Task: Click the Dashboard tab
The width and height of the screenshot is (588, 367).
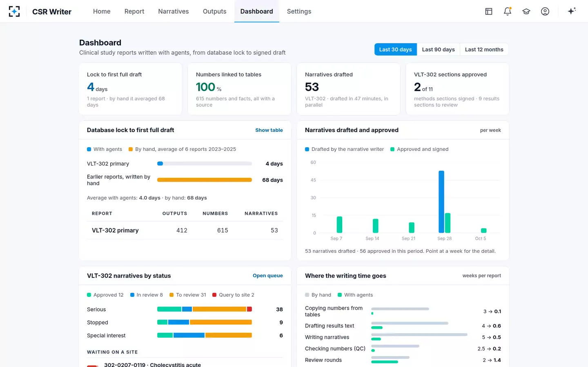Action: point(256,11)
